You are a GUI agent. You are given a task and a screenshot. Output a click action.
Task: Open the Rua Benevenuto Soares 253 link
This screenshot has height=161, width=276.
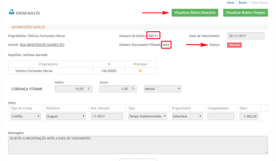(x=42, y=45)
